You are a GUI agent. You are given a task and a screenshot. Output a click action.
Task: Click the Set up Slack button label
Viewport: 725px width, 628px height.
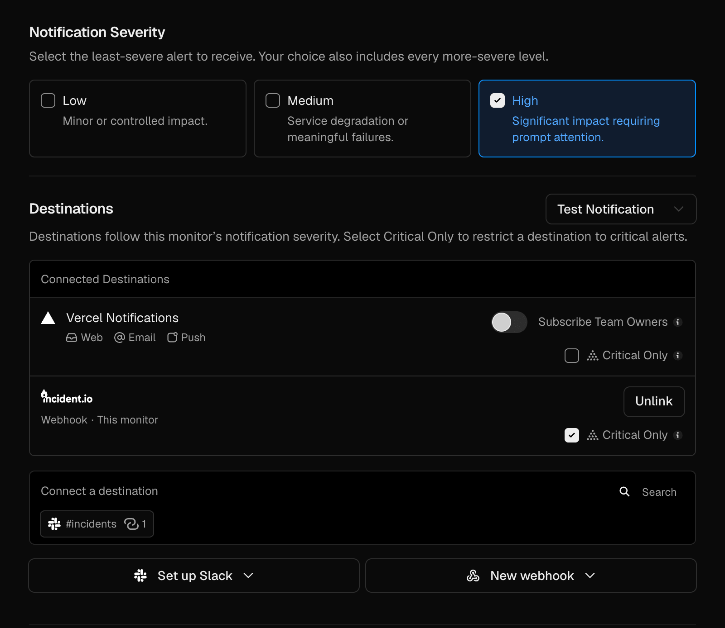(195, 576)
